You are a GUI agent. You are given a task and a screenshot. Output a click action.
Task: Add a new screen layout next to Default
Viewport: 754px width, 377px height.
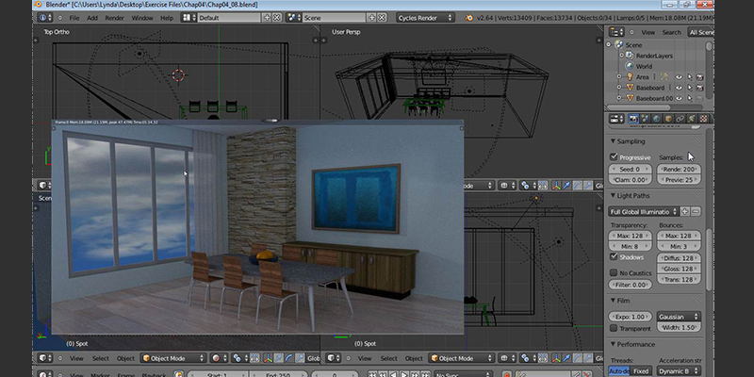pyautogui.click(x=268, y=18)
